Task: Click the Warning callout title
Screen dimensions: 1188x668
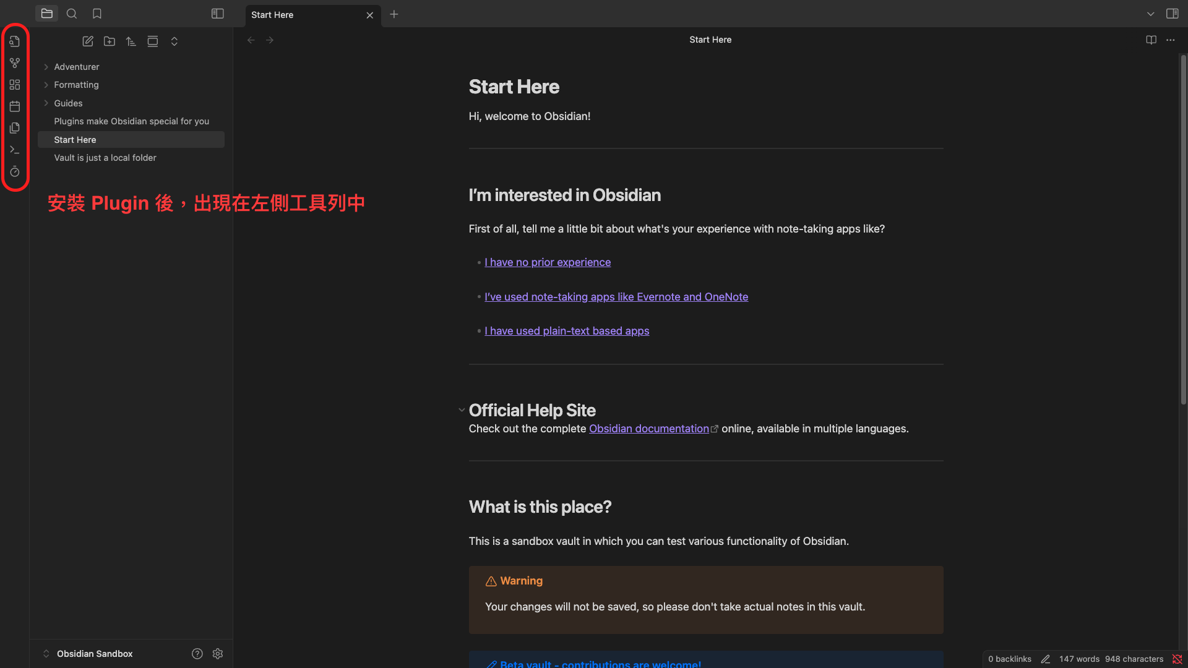Action: coord(521,581)
